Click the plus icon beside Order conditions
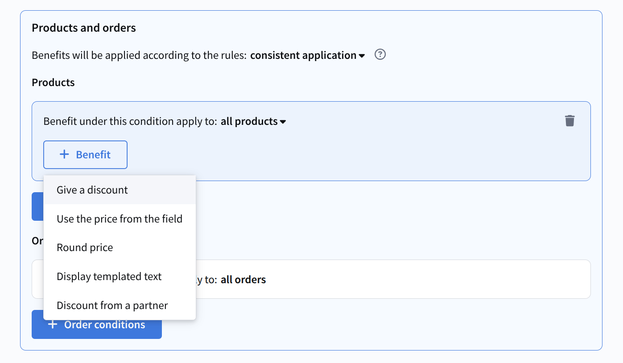The height and width of the screenshot is (363, 623). 53,324
